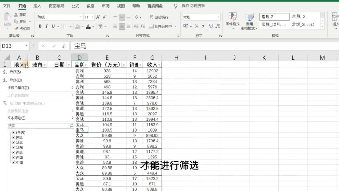Apply percent style format
The image size is (339, 191).
[197, 26]
